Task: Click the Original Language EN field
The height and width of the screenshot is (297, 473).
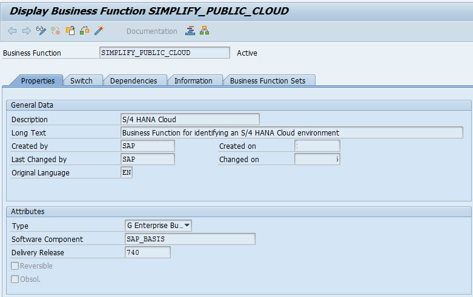Action: [x=127, y=172]
